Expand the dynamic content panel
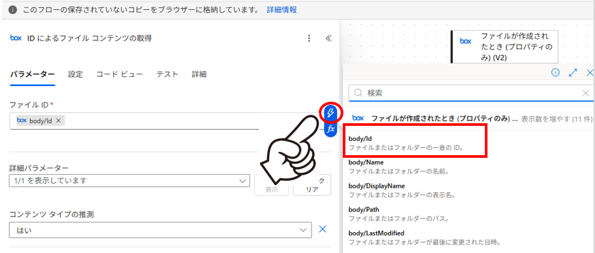Image resolution: width=595 pixels, height=253 pixels. pos(573,72)
